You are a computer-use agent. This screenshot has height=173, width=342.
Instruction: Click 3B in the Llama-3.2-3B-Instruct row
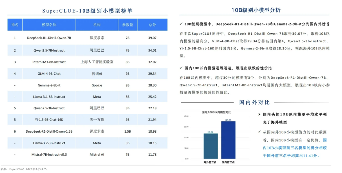128,143
